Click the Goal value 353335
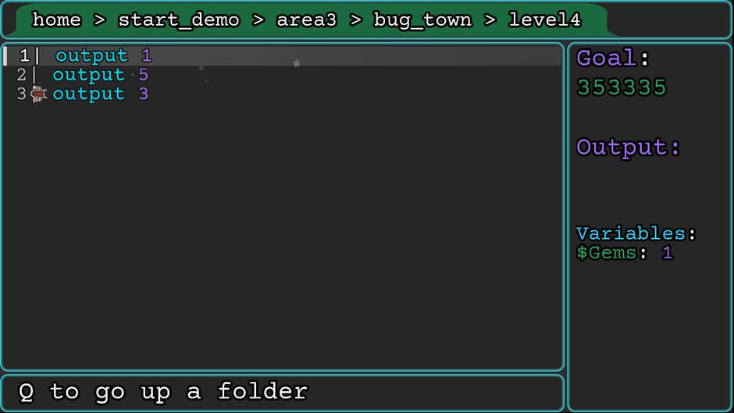Screen dimensions: 734x413 tap(622, 87)
